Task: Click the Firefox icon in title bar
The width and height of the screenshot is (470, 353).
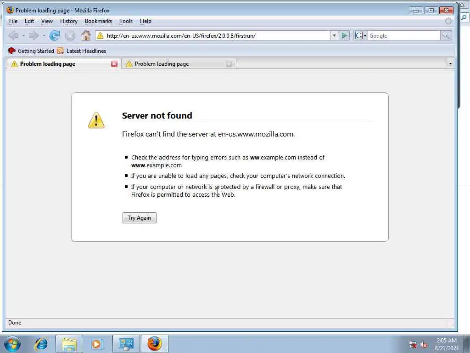Action: (x=10, y=10)
